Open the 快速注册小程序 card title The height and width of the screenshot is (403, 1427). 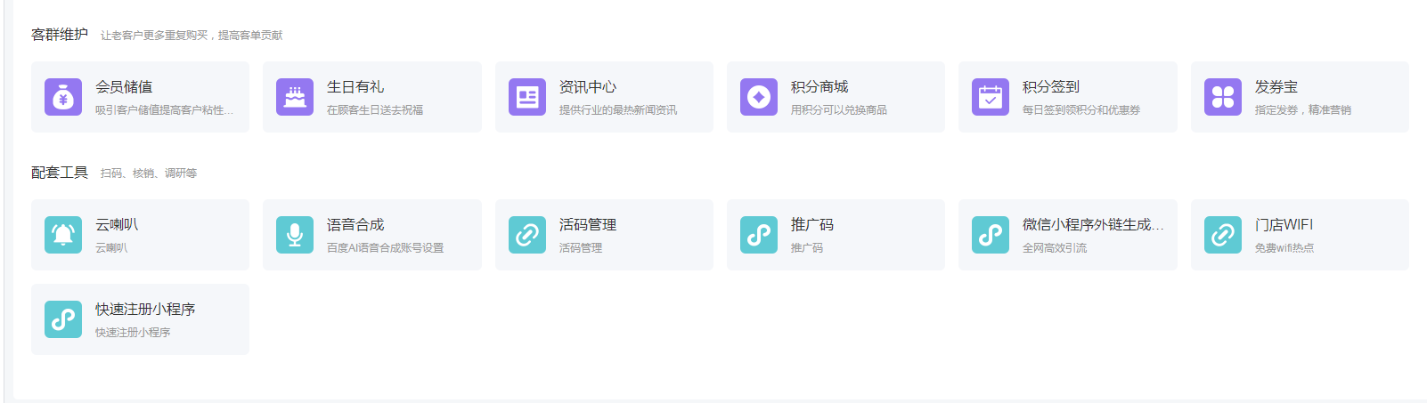(145, 310)
